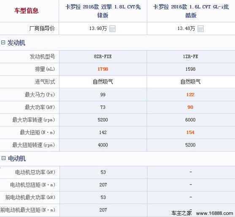Click the 13.98万 price value
Screen dimensions: 235x217
pos(98,28)
